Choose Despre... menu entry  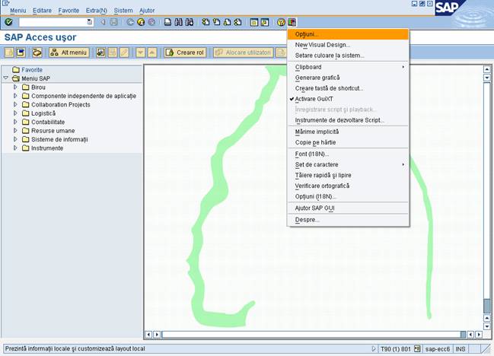[348, 220]
